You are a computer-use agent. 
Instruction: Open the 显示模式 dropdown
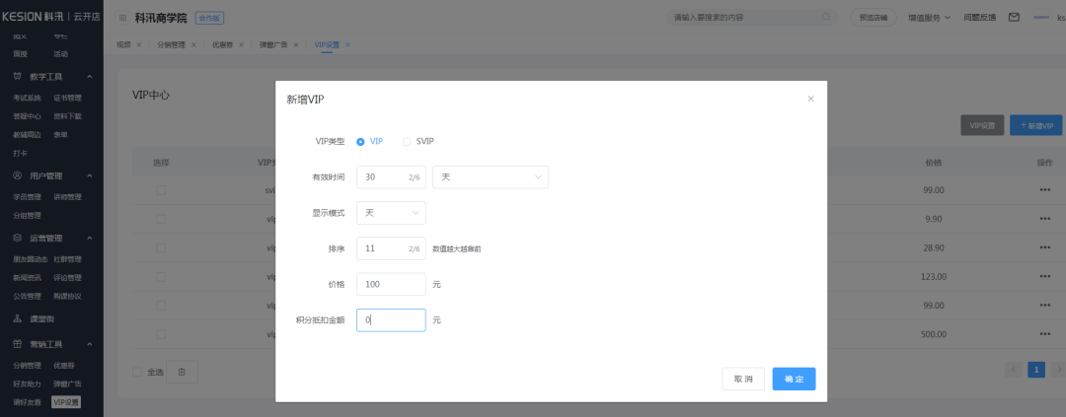pyautogui.click(x=391, y=212)
